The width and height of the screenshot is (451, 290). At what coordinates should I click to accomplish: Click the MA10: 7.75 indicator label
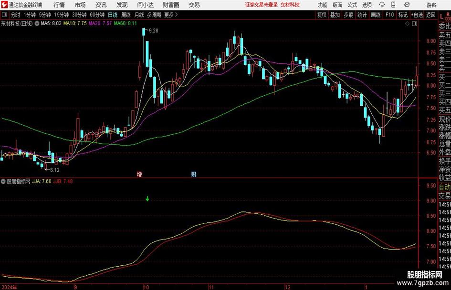coord(75,23)
